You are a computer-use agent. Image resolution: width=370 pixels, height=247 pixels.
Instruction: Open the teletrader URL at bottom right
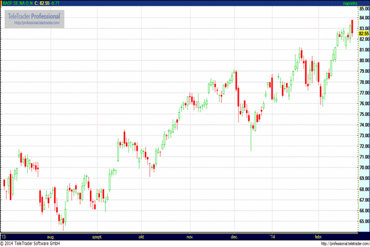point(345,243)
